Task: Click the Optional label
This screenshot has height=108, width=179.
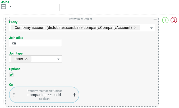Action: [x=15, y=69]
